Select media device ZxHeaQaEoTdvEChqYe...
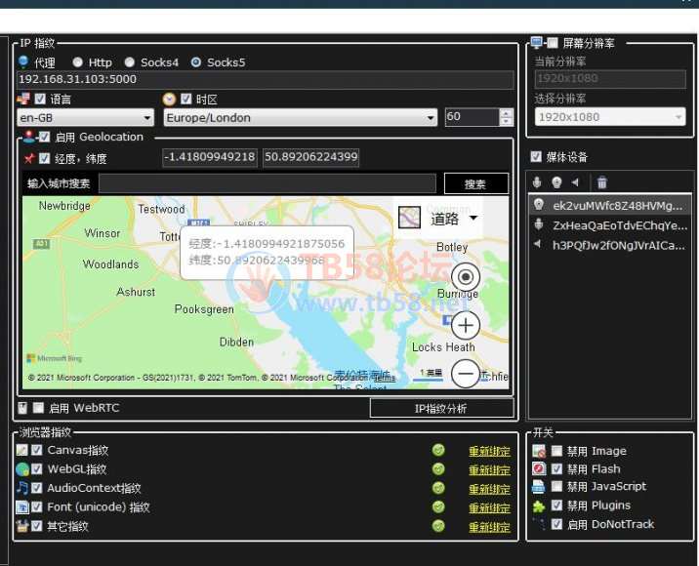The image size is (699, 566). click(x=610, y=225)
